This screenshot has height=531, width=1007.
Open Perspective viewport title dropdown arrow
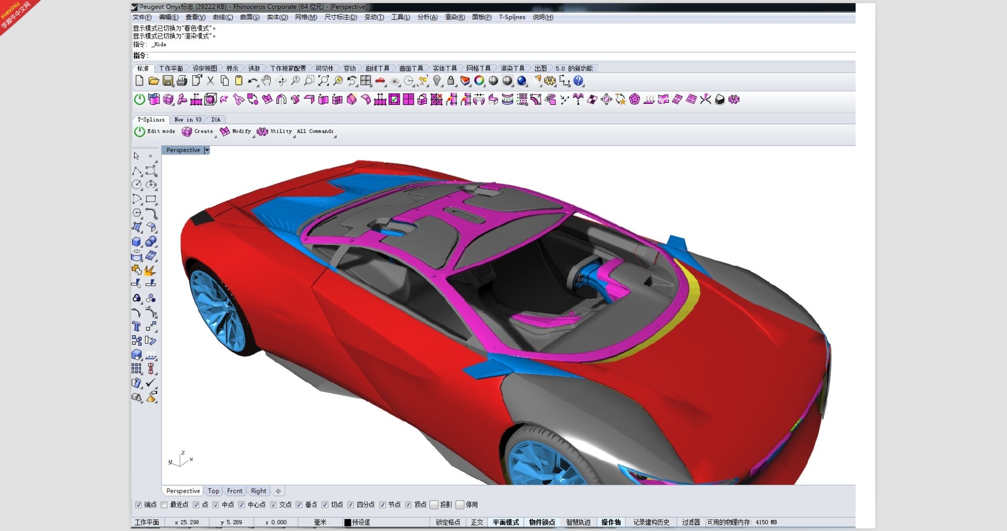207,150
